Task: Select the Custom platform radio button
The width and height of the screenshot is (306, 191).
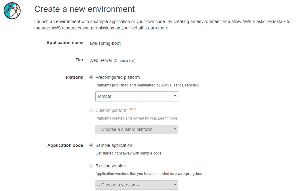Action: pyautogui.click(x=91, y=110)
